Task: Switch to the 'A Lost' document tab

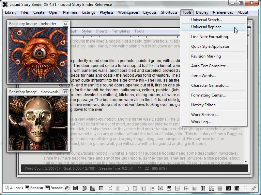Action: pyautogui.click(x=14, y=188)
